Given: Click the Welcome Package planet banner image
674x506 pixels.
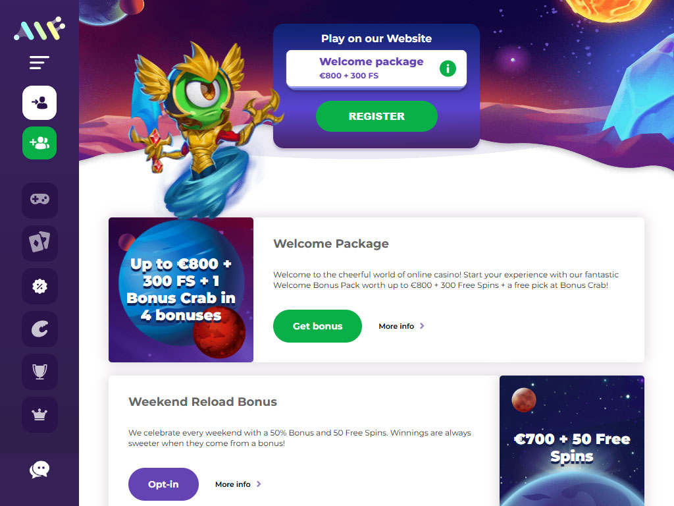Looking at the screenshot, I should [181, 290].
